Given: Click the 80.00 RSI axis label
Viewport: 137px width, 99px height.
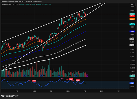Looking at the screenshot, I should (132, 79).
